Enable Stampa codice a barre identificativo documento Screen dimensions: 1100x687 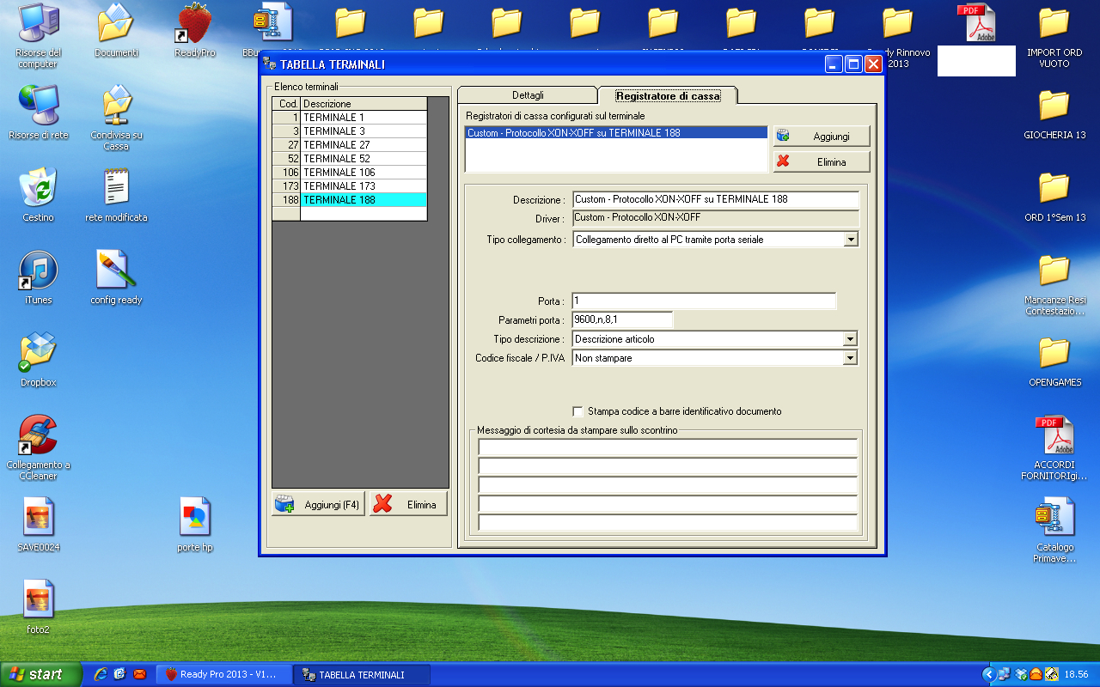click(x=578, y=411)
